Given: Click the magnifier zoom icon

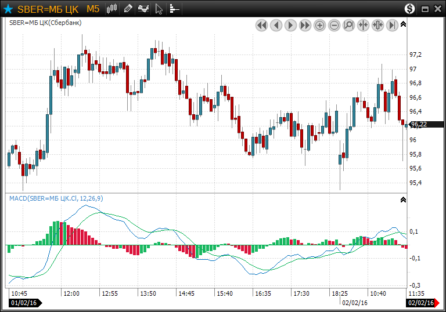Looking at the screenshot, I should (348, 25).
